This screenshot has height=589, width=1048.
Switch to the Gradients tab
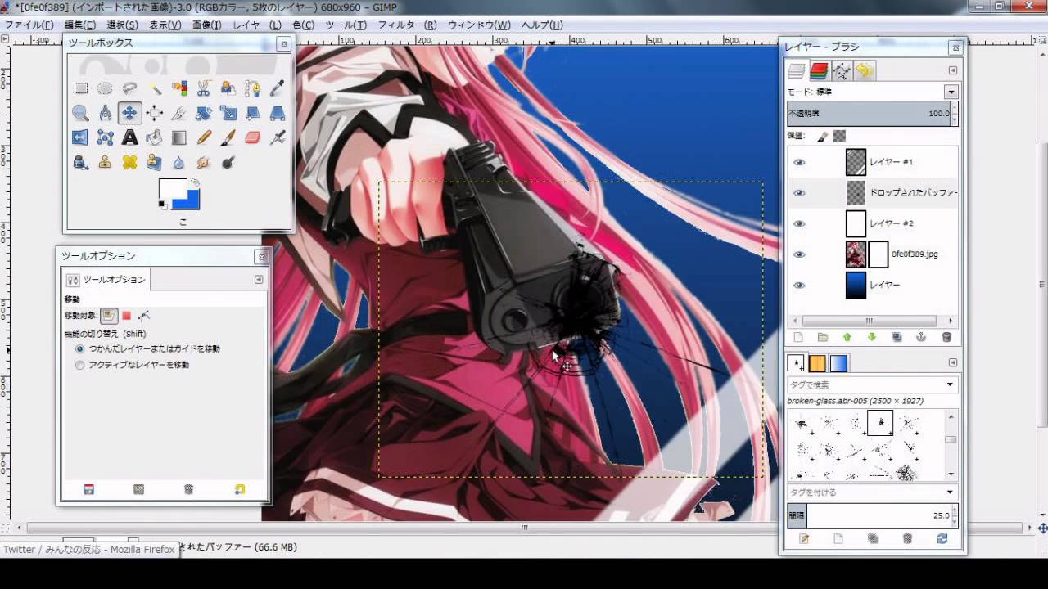[x=839, y=363]
